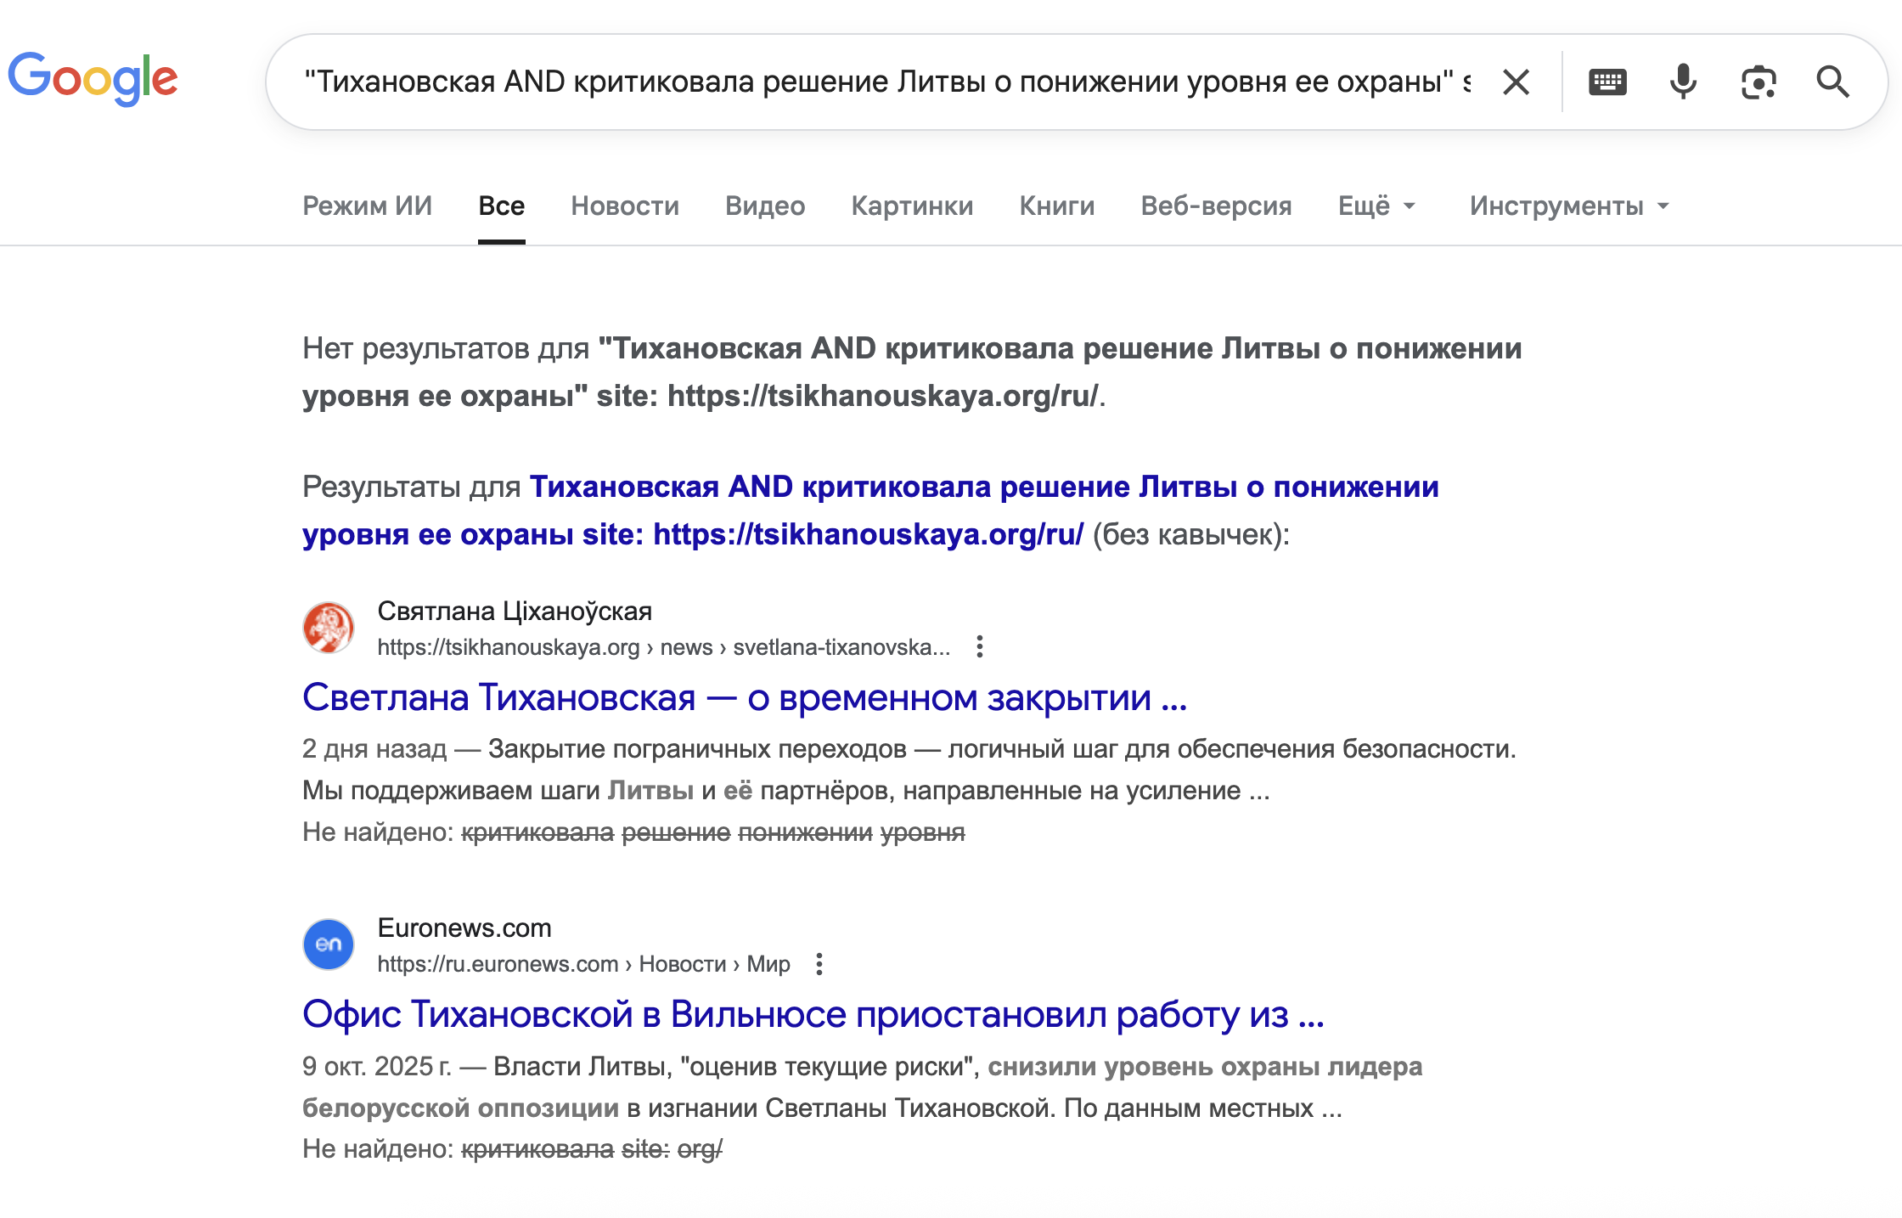Screen dimensions: 1902x1218
Task: Submit the search via the magnifier icon
Action: [x=1832, y=82]
